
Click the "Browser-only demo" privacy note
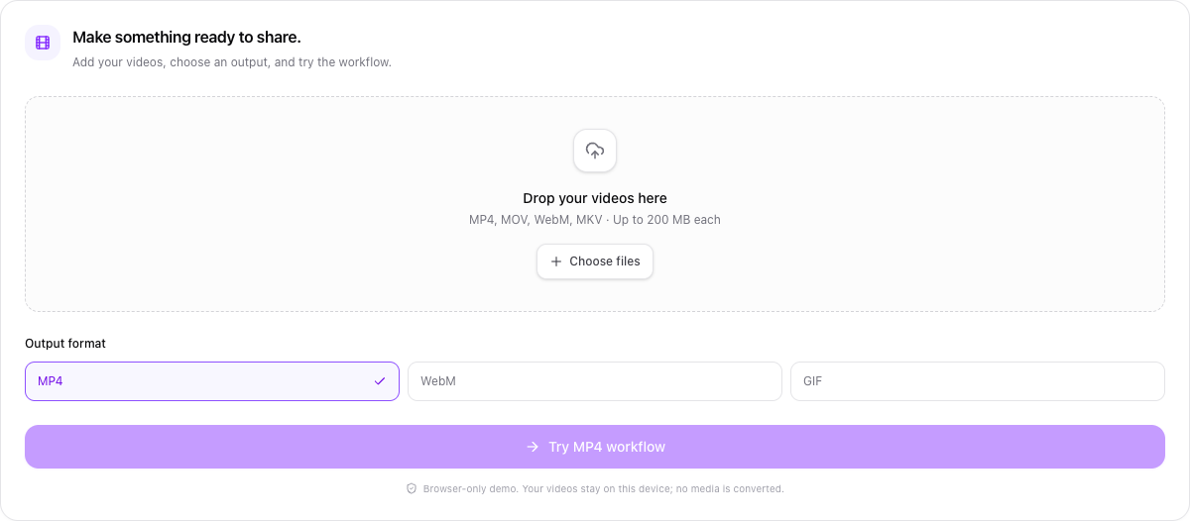coord(603,488)
